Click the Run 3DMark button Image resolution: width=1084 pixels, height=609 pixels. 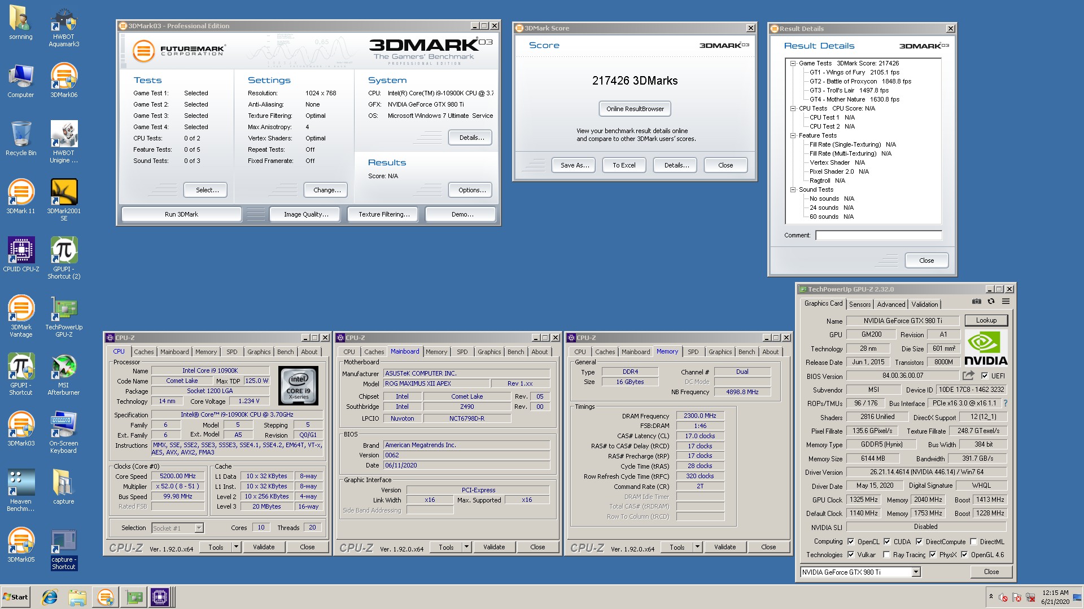pos(182,214)
